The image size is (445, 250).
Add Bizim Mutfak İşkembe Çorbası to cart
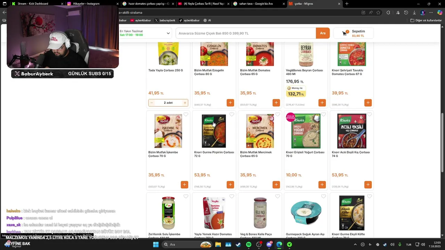(184, 185)
